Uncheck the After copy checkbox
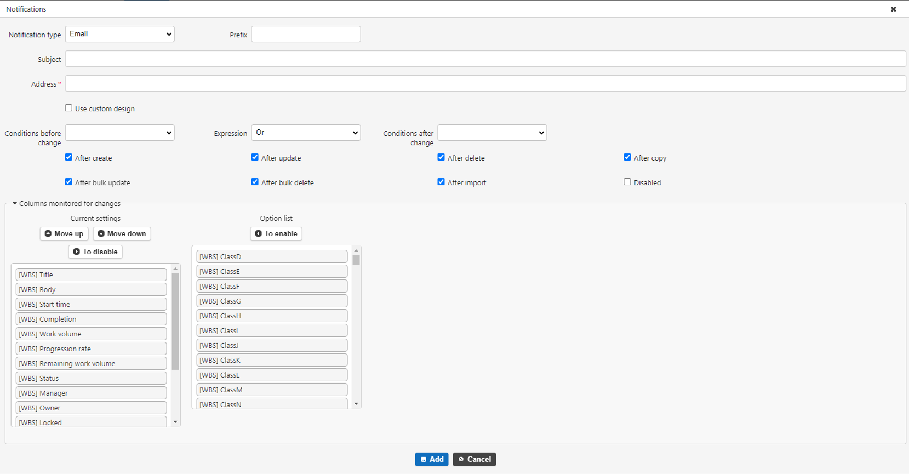Screen dimensions: 909x474 click(627, 157)
